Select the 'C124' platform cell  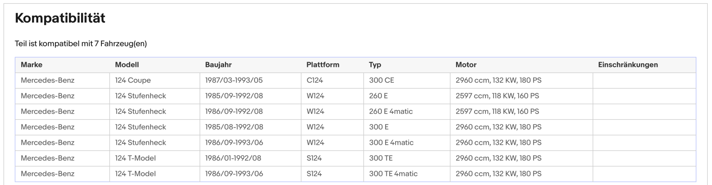(332, 80)
